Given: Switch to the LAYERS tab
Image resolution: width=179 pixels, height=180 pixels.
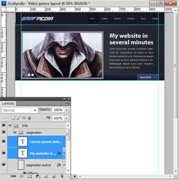Looking at the screenshot, I should (8, 104).
